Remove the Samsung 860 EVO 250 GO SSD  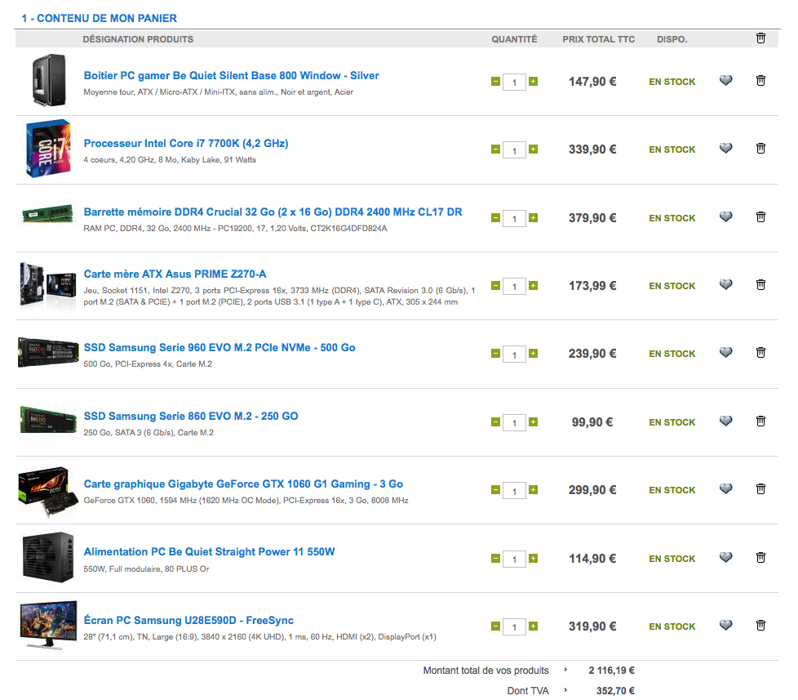click(x=760, y=421)
